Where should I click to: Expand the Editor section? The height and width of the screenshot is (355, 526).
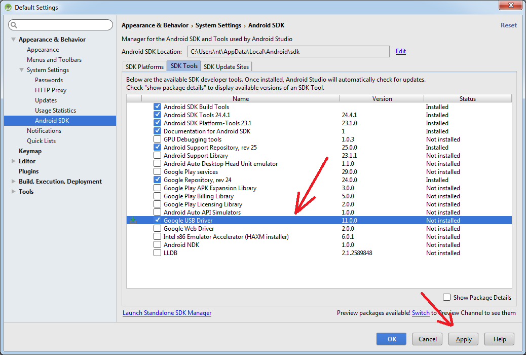pyautogui.click(x=13, y=161)
